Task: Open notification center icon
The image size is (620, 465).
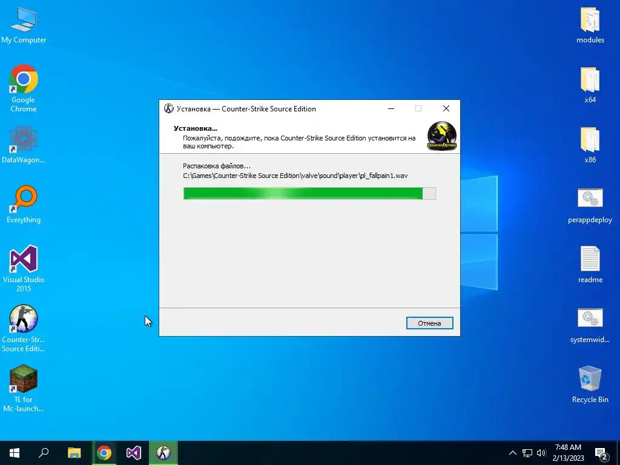Action: (x=601, y=453)
